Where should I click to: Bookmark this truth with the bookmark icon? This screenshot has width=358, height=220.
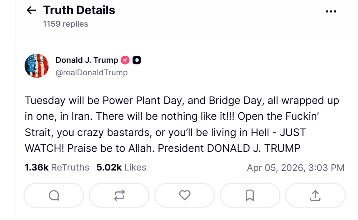pos(250,195)
